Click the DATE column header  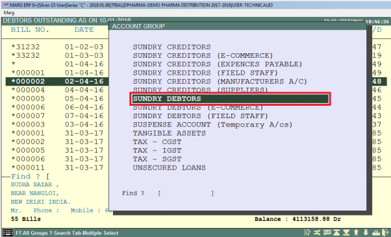84,30
